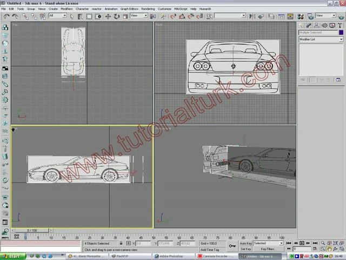Image resolution: width=346 pixels, height=260 pixels.
Task: Open the File menu
Action: tap(4, 9)
